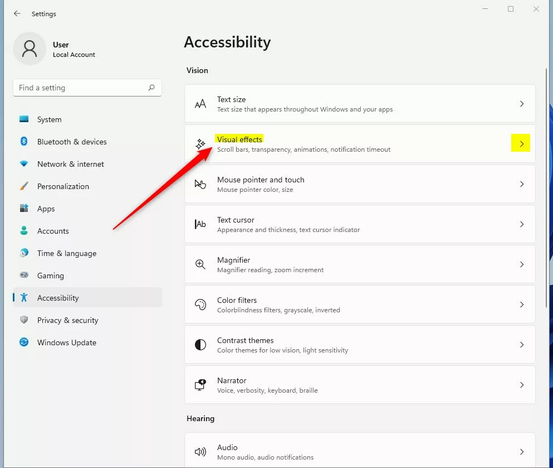Expand Audio settings chevron
Image resolution: width=553 pixels, height=468 pixels.
tap(522, 452)
